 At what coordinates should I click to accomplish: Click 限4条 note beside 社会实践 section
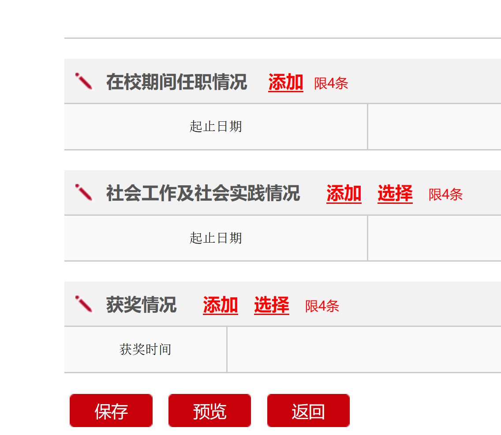pyautogui.click(x=445, y=194)
